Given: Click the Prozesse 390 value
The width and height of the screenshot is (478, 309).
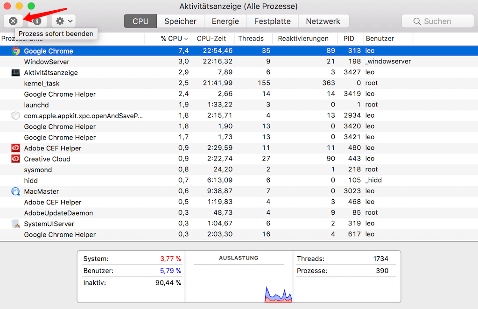Looking at the screenshot, I should [x=382, y=271].
